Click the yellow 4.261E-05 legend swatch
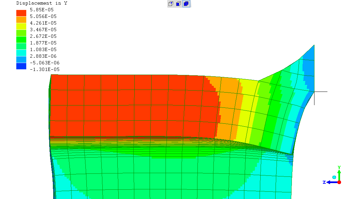The image size is (359, 199). 21,26
